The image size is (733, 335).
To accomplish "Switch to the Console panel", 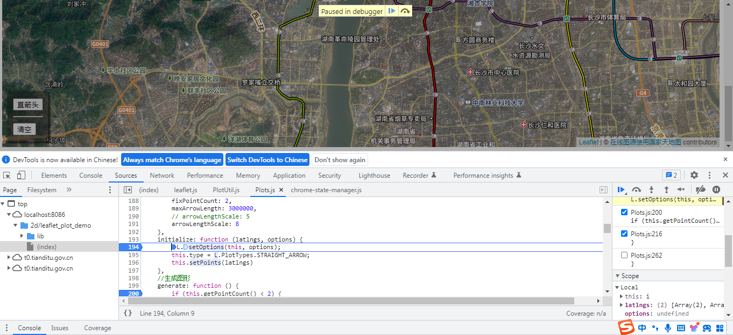I will coord(91,176).
